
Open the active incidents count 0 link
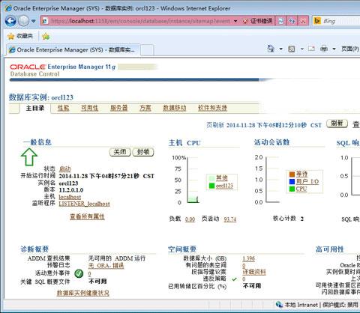tap(89, 274)
